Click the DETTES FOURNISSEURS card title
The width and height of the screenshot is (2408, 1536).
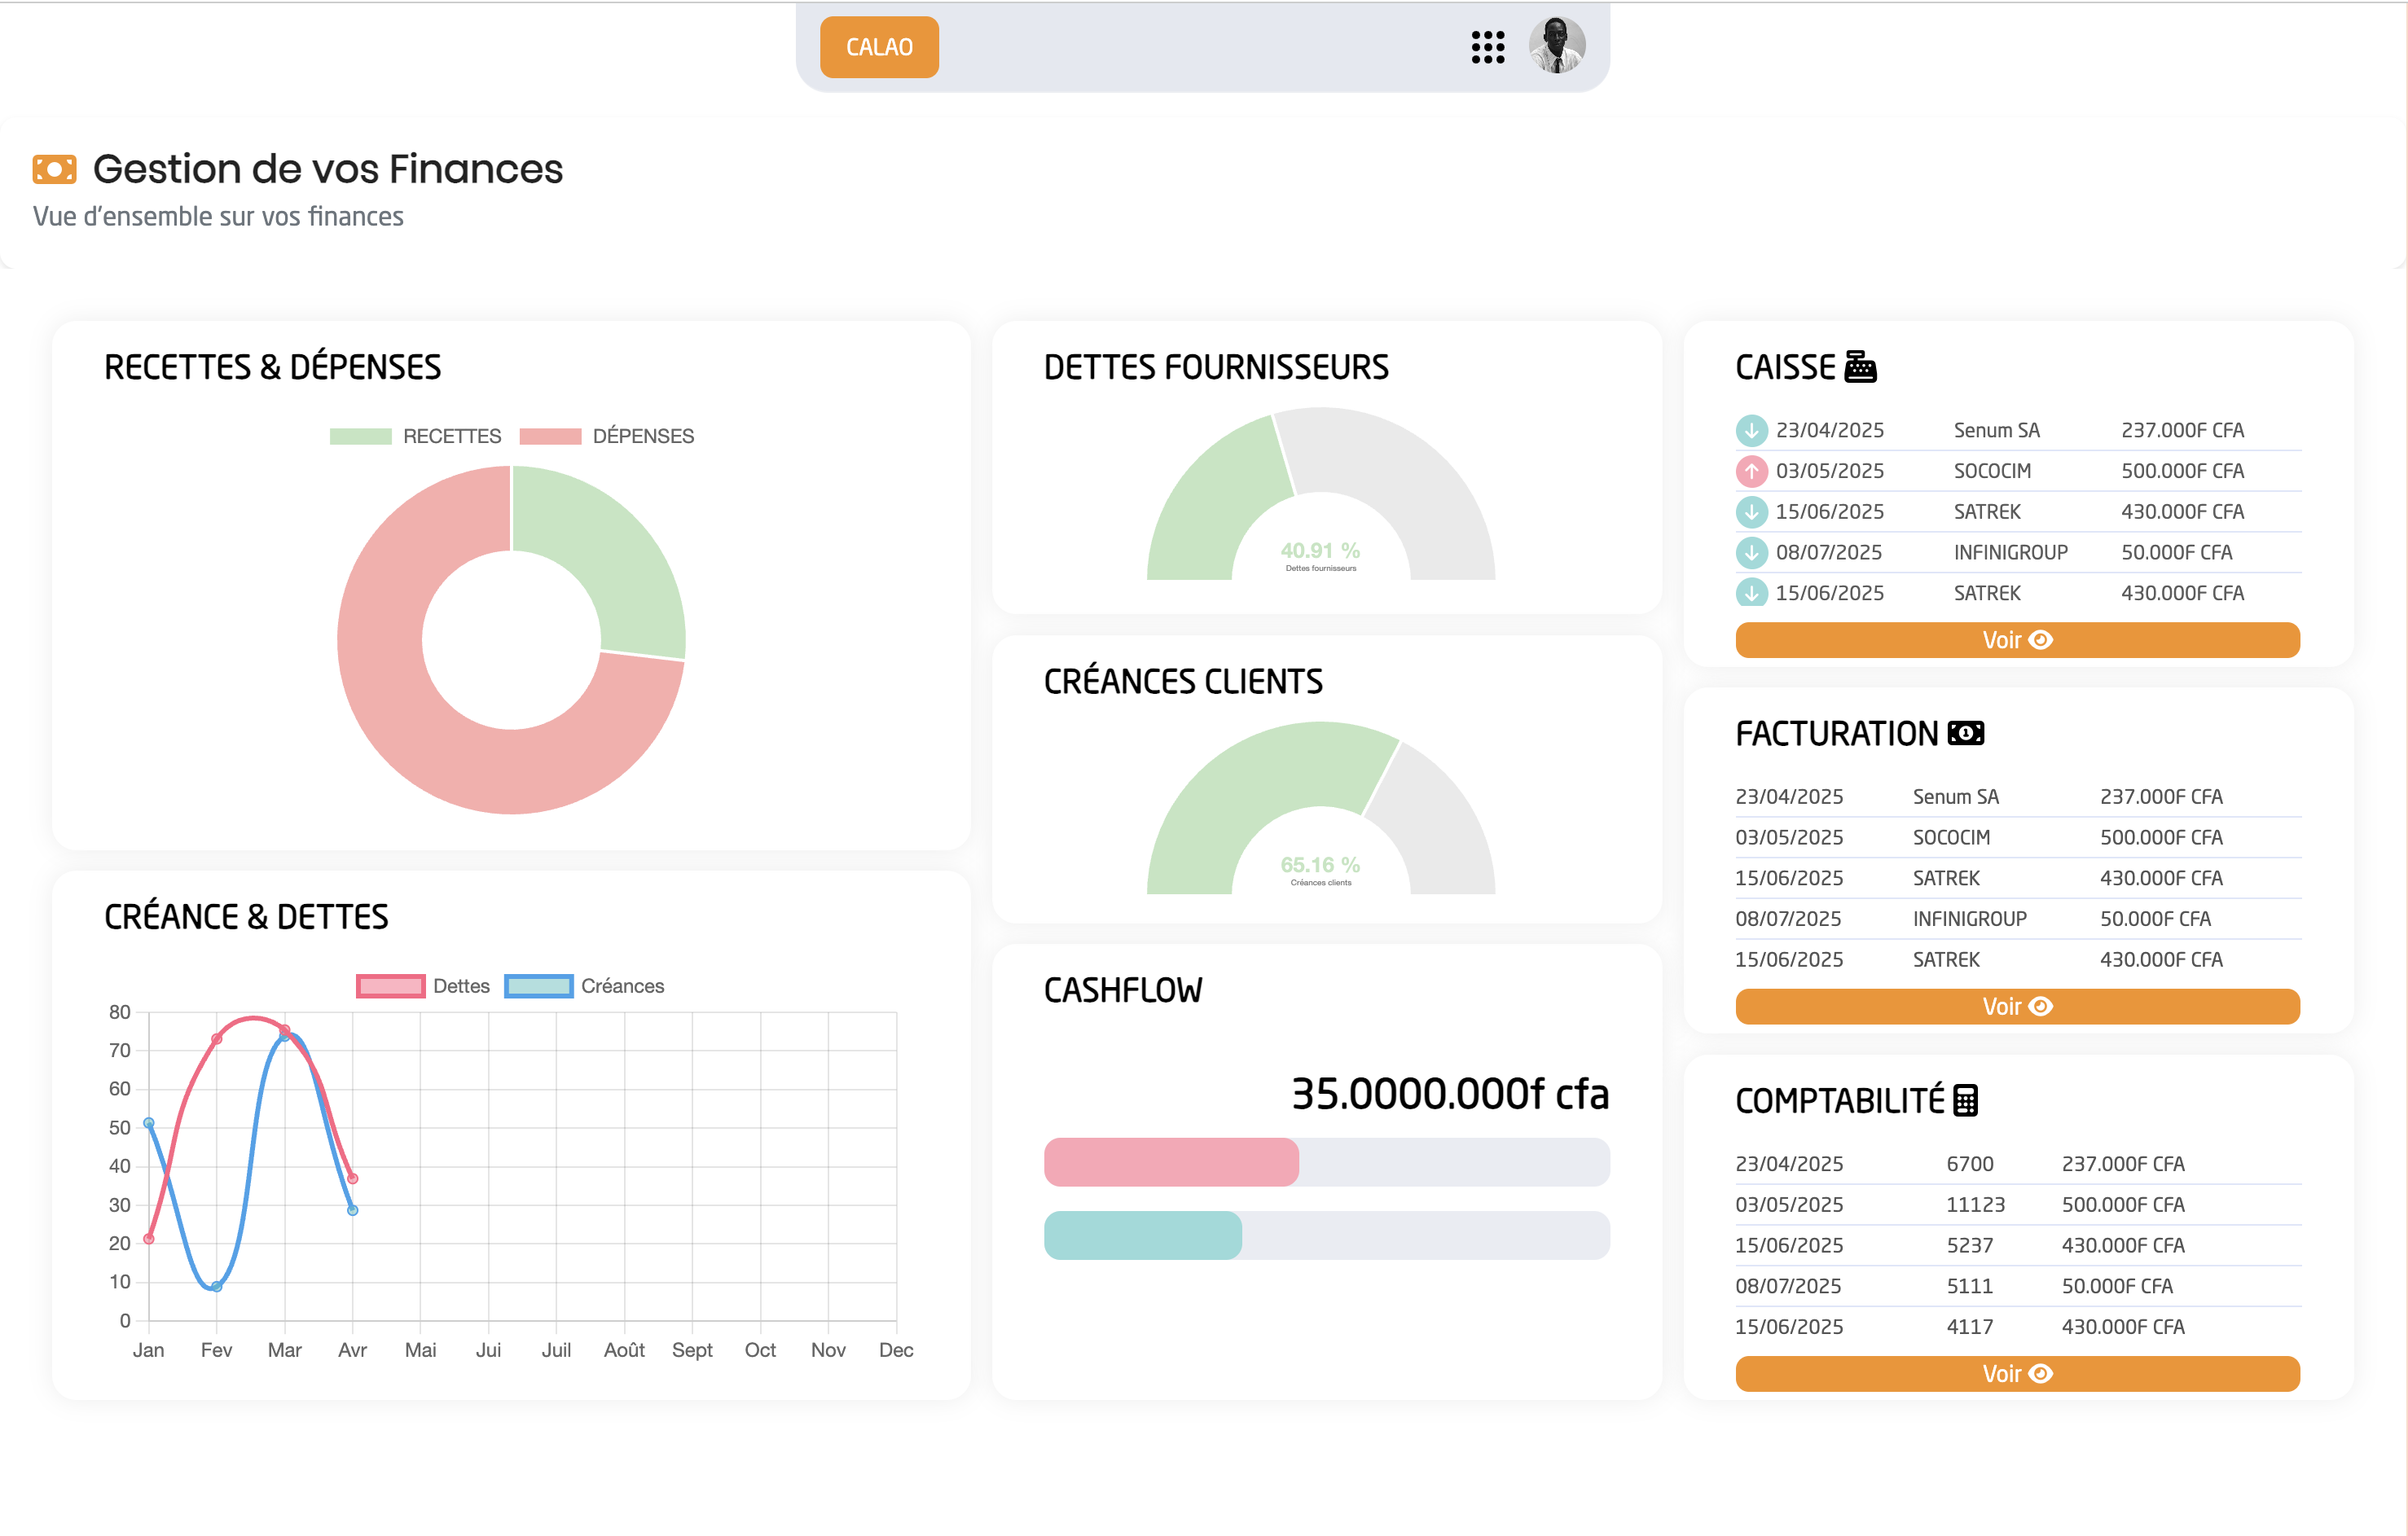[1216, 367]
